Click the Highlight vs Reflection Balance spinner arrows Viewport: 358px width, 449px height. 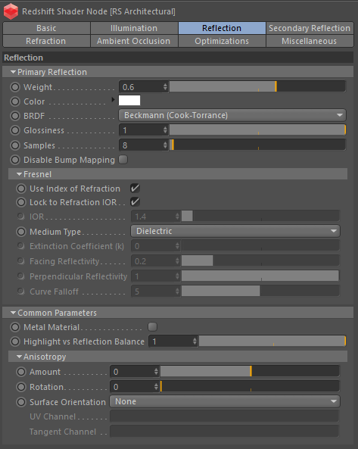195,341
